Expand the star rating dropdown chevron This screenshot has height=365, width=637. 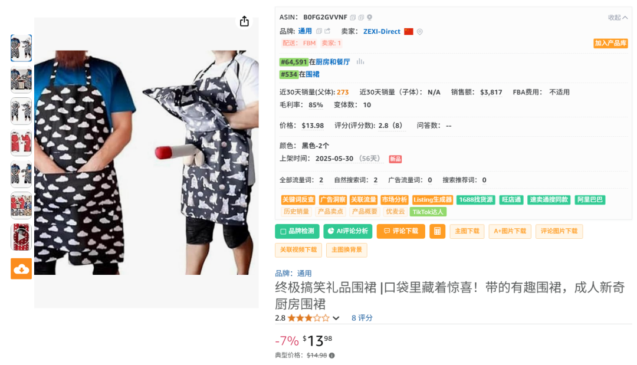[336, 318]
